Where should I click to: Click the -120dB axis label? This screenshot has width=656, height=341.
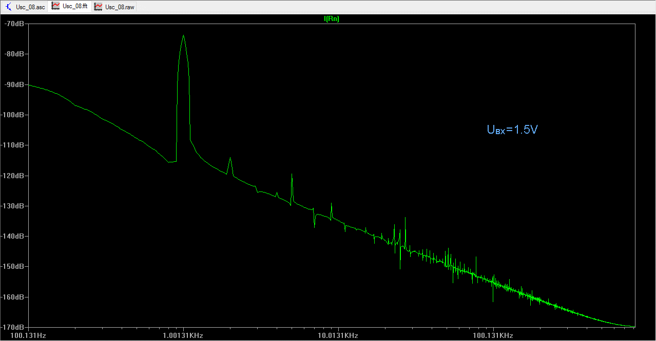point(12,176)
